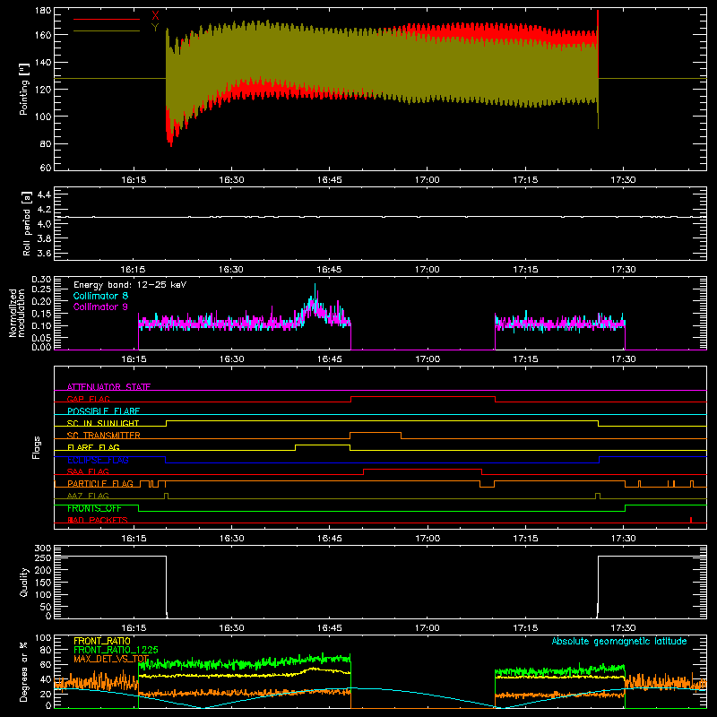
Task: Click the raised GAP_FLAG step segment
Action: 423,396
